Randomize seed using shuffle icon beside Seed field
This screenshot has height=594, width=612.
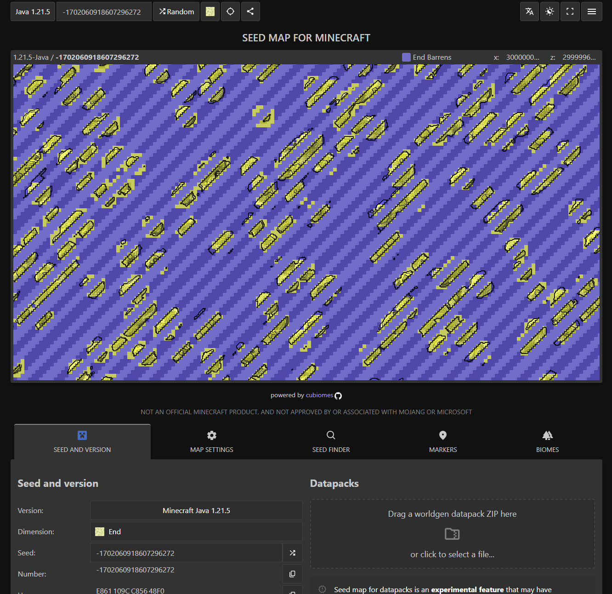[x=292, y=553]
